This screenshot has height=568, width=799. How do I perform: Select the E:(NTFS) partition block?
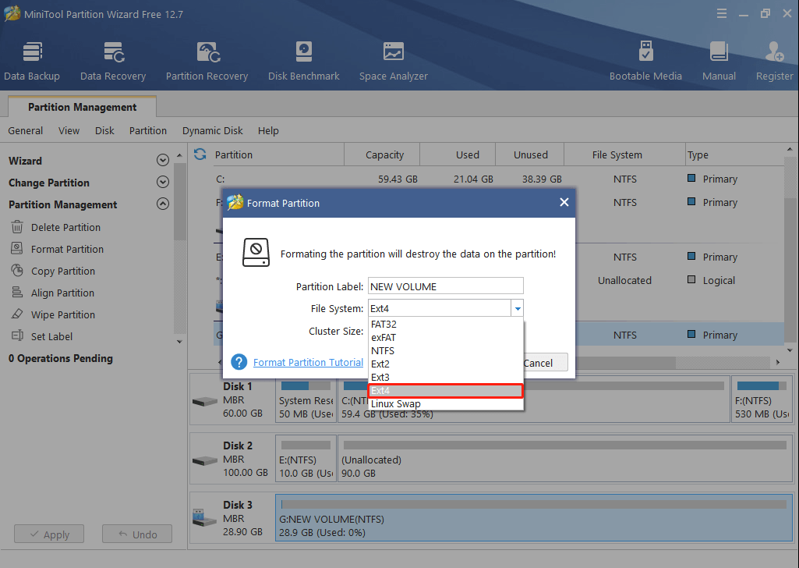[306, 458]
